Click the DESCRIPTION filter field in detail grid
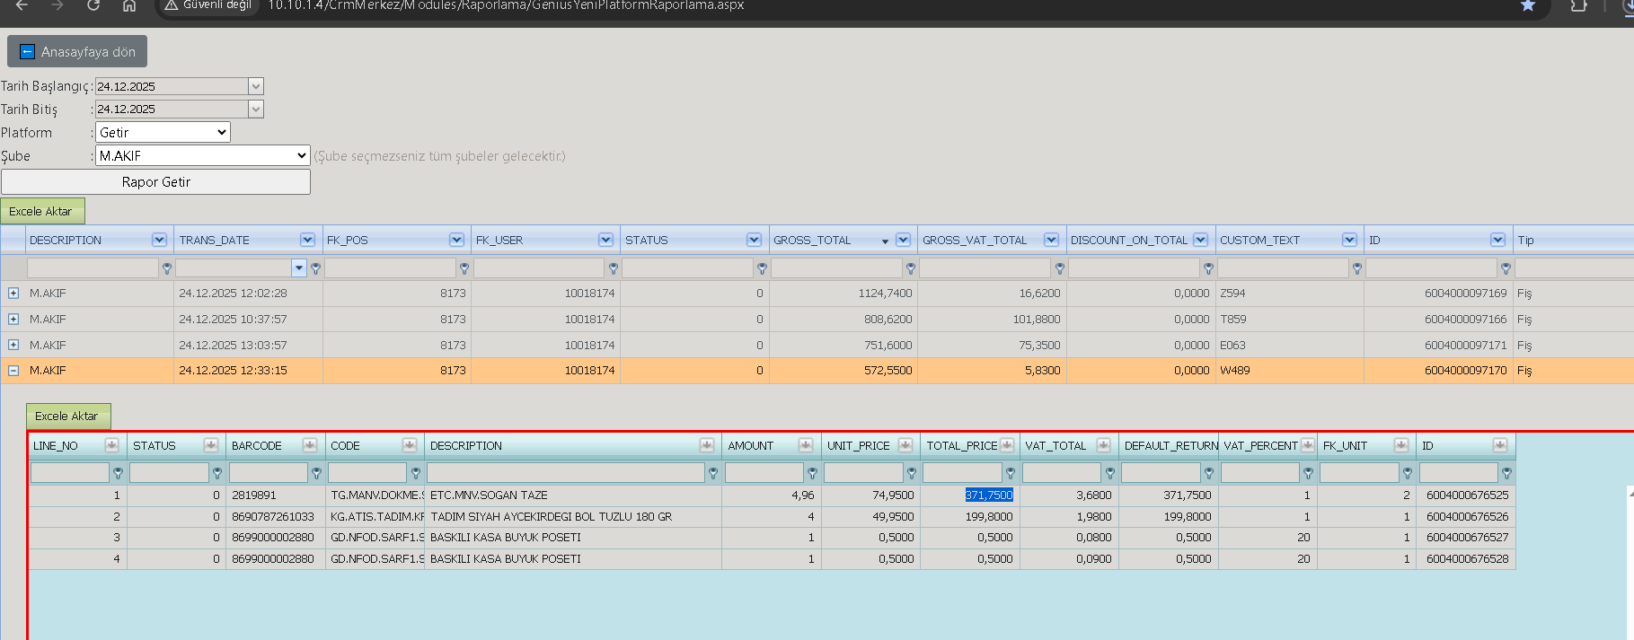This screenshot has width=1634, height=640. tap(566, 473)
